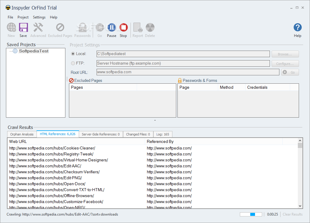310x223 pixels.
Task: Click the FTP Server Hostname field
Action: tap(183, 63)
